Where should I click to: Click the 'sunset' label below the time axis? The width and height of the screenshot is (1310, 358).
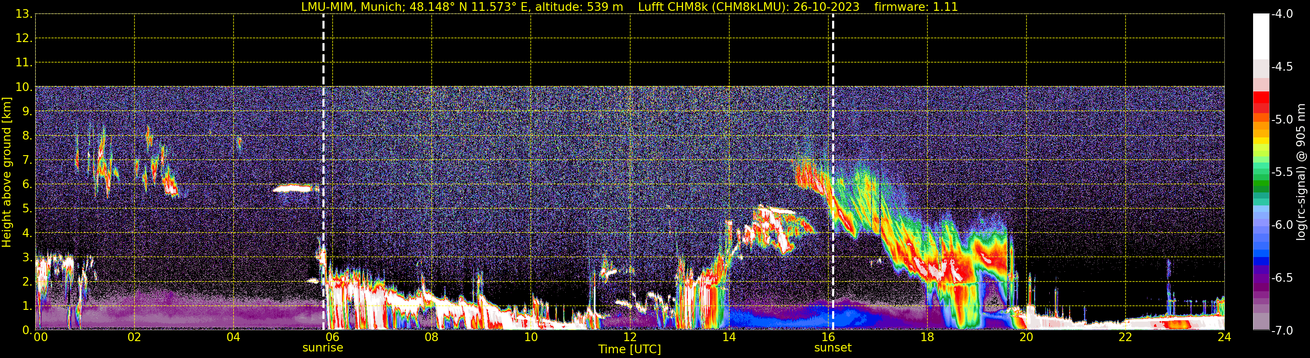(x=832, y=348)
